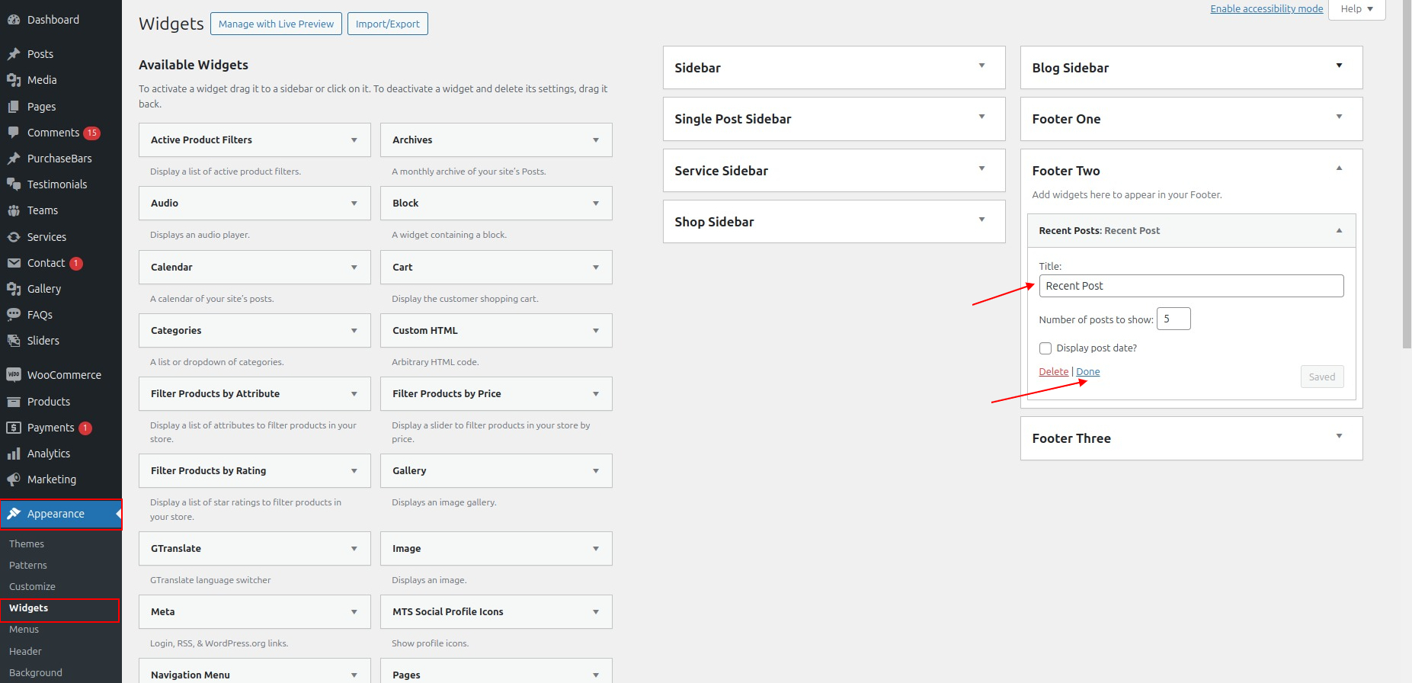Click the 15 comments count badge
1412x683 pixels.
coord(91,133)
